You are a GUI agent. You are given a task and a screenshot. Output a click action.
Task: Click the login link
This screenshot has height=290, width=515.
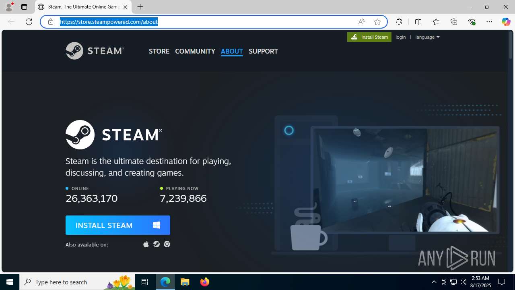(400, 37)
